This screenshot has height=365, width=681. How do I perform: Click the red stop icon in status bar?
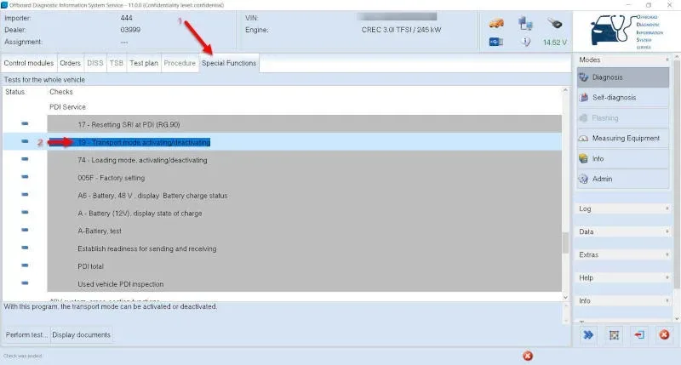pos(528,356)
